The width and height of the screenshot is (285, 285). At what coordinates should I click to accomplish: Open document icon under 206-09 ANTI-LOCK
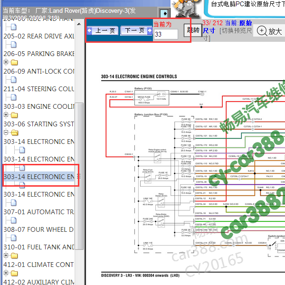coord(14,80)
